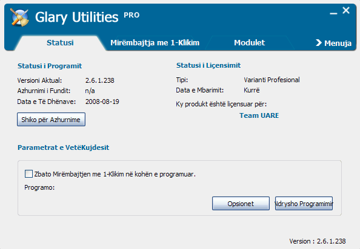Click the Varianti Profesional license type text
This screenshot has height=249, width=360.
click(272, 80)
